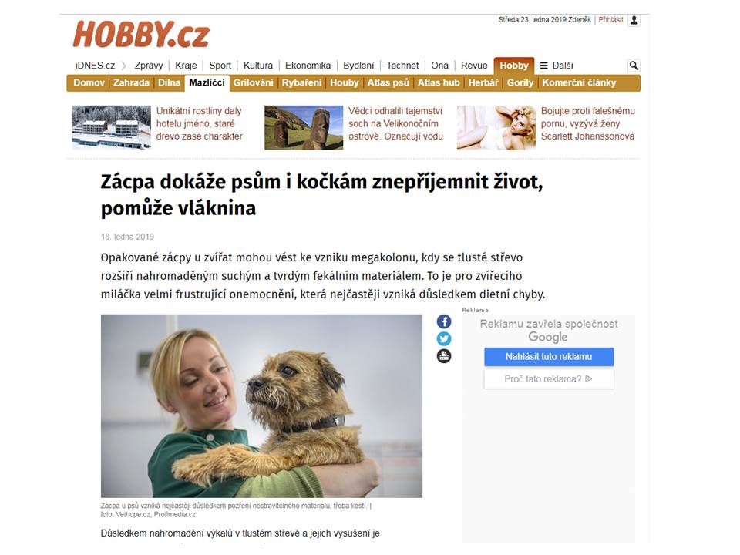740x555 pixels.
Task: Click the vet with dog photo
Action: (261, 406)
